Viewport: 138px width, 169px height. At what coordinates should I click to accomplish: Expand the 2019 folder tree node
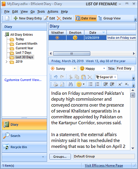tap(6, 62)
